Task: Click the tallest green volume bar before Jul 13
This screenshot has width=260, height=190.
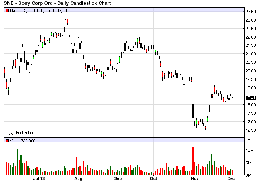Action: (x=17, y=162)
